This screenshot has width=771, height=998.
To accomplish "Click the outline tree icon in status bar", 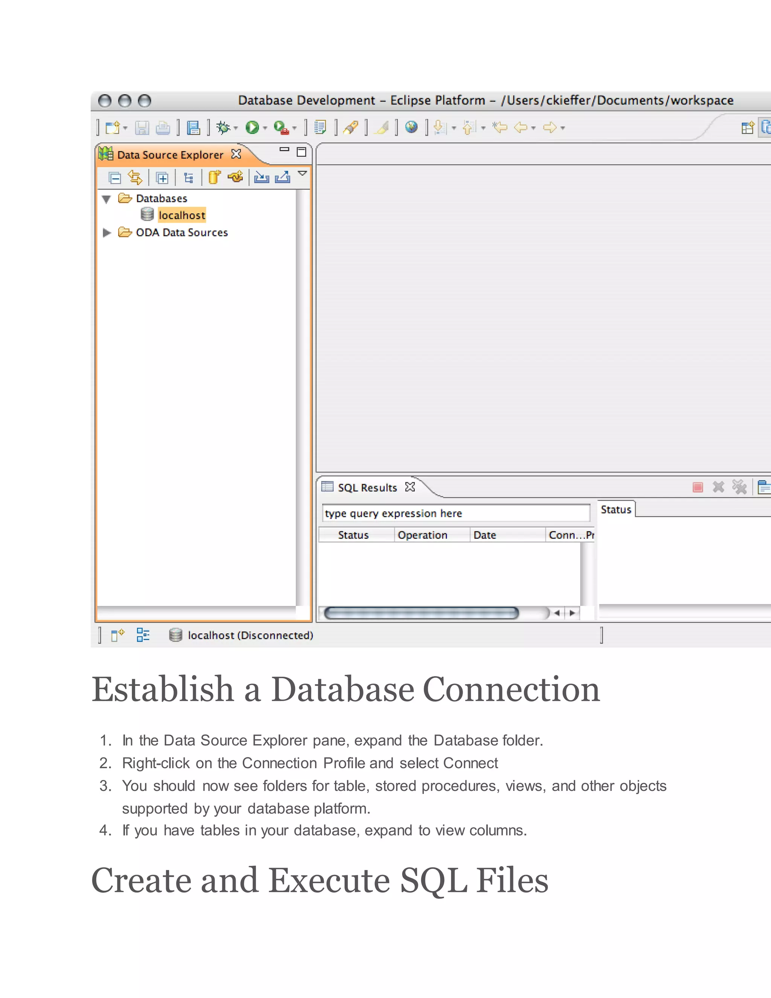I will tap(143, 635).
